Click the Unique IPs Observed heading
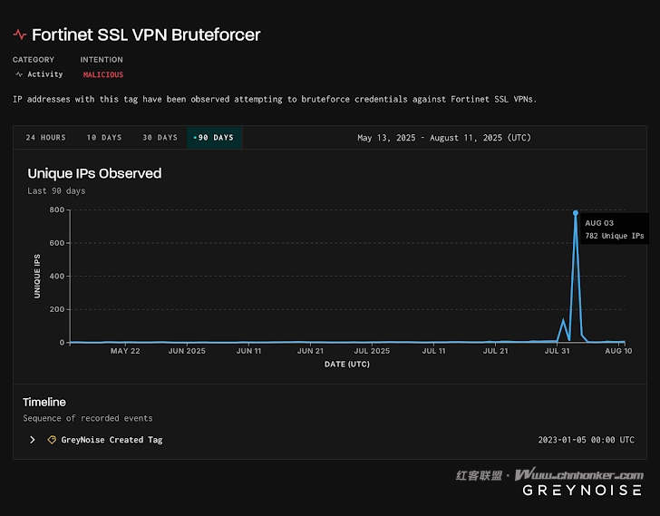This screenshot has height=516, width=660. pos(94,173)
